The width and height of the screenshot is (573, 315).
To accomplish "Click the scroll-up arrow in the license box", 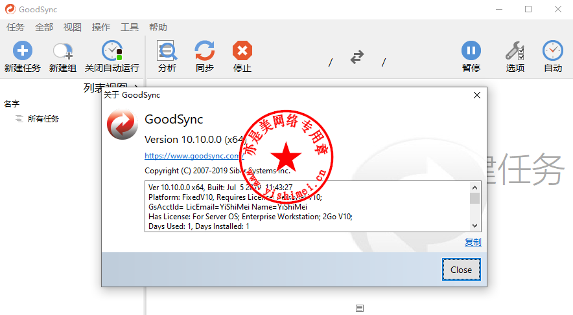I will [x=474, y=188].
